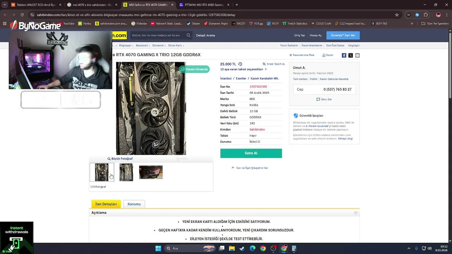Click Soru Sor link
The height and width of the screenshot is (254, 452).
(x=324, y=99)
